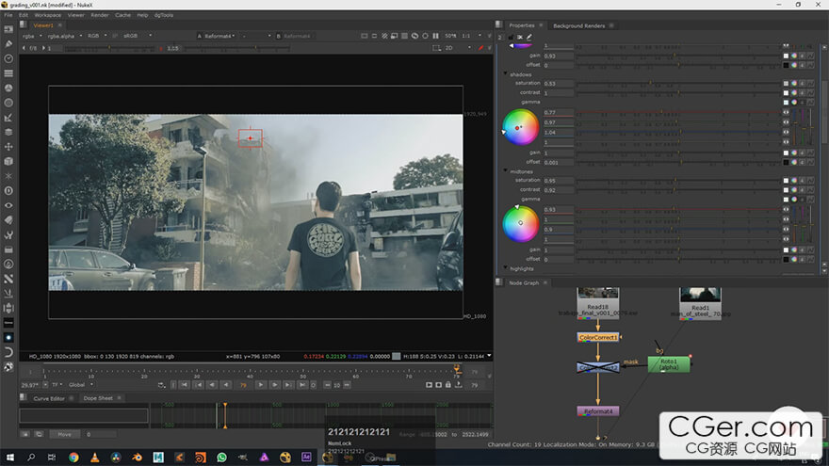Open the Render menu
Screen dimensions: 829x466
coord(100,15)
